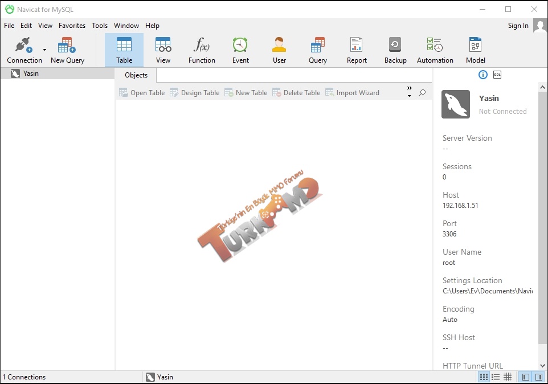548x384 pixels.
Task: Click Open Table button
Action: [x=142, y=93]
